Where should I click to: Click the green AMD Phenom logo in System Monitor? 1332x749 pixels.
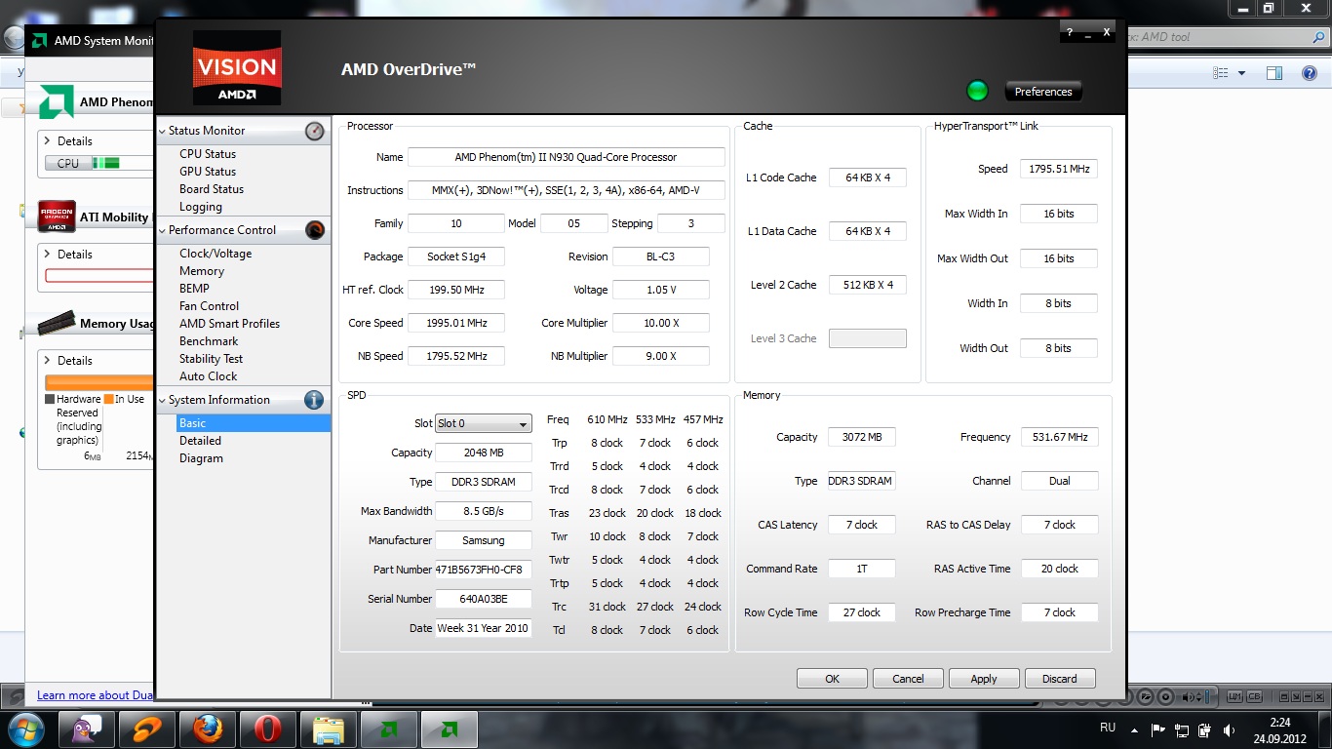point(57,101)
